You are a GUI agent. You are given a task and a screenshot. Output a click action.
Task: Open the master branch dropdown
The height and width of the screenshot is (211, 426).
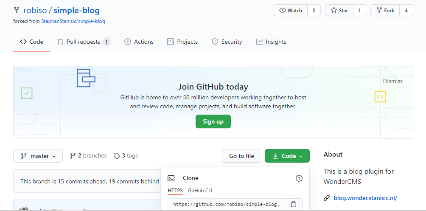pyautogui.click(x=38, y=156)
